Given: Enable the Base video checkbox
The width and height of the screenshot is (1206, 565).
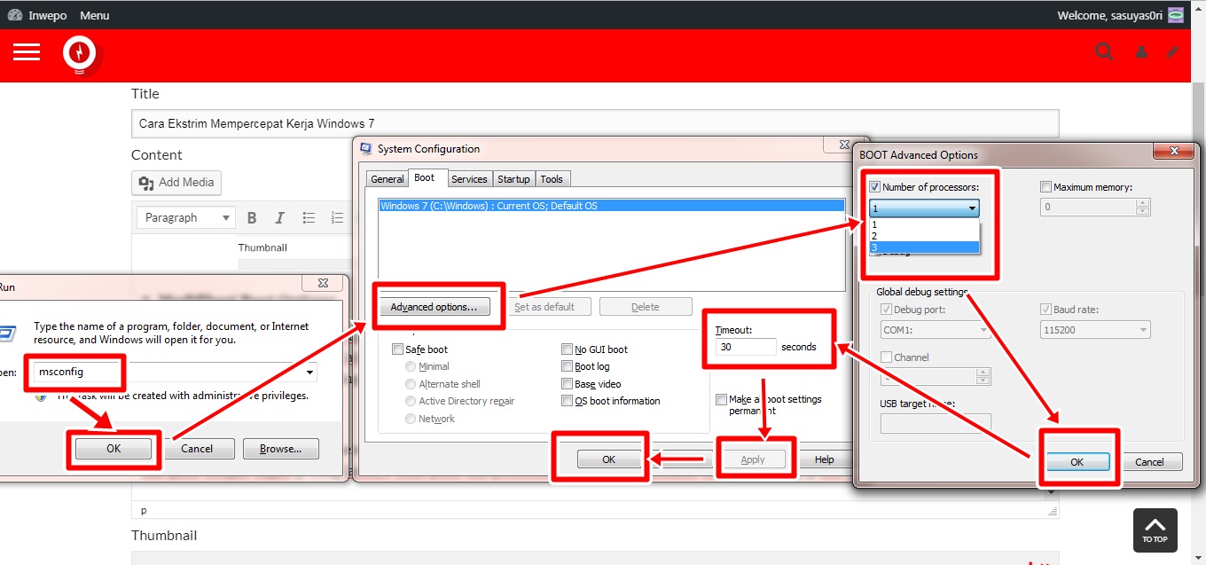Looking at the screenshot, I should [567, 384].
